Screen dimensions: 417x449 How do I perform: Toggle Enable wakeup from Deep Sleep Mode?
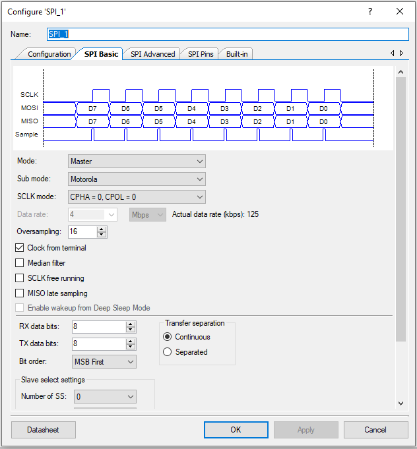(20, 308)
